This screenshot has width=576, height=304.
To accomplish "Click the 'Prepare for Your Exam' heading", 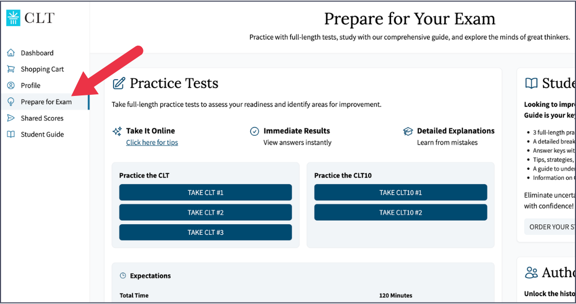I will 409,19.
